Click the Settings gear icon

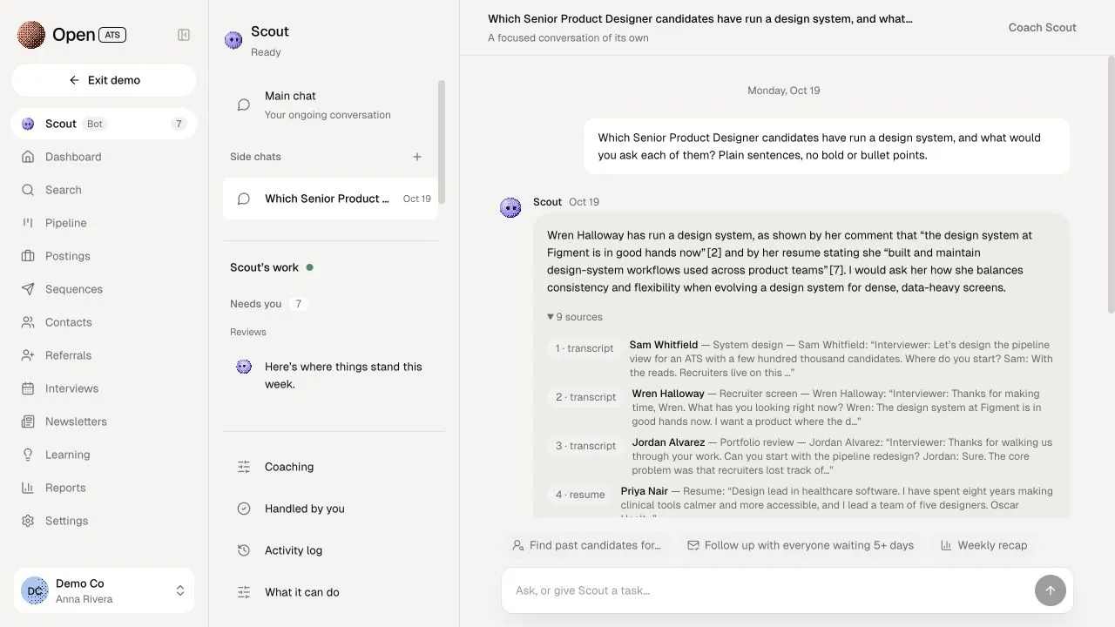tap(28, 521)
